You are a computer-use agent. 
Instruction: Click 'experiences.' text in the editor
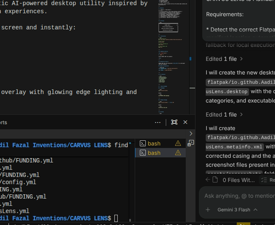pyautogui.click(x=26, y=12)
